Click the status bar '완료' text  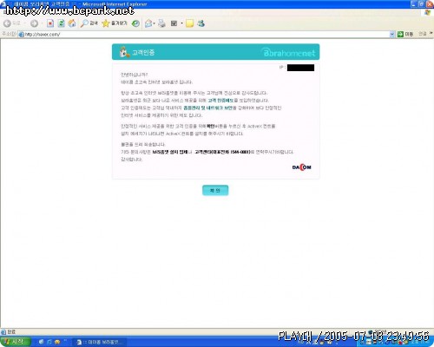pos(11,331)
